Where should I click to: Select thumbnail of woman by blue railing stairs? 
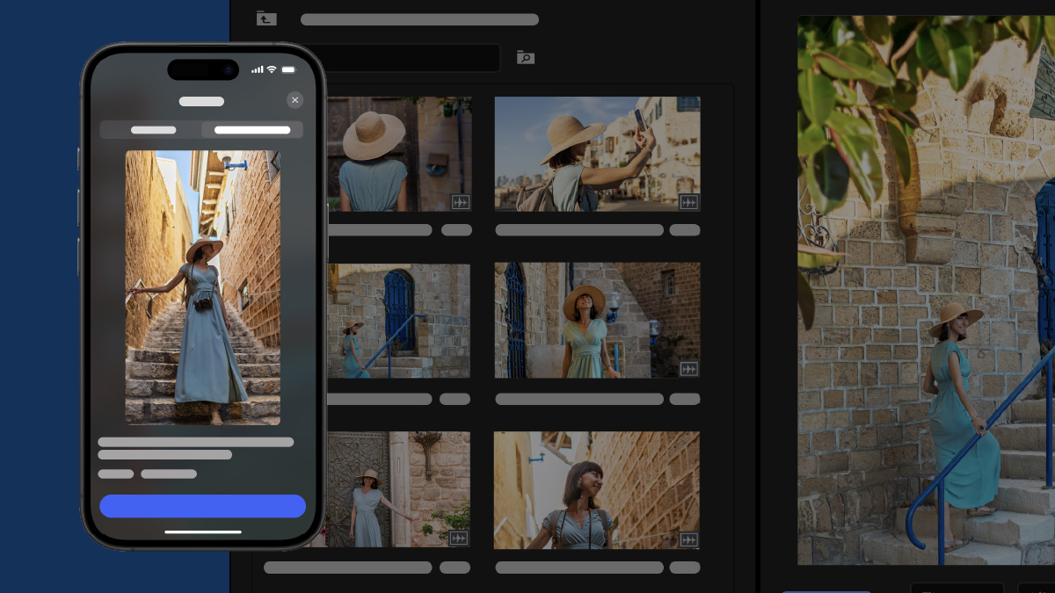(x=399, y=321)
